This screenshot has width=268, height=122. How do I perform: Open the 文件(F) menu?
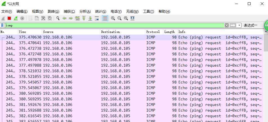click(x=7, y=12)
